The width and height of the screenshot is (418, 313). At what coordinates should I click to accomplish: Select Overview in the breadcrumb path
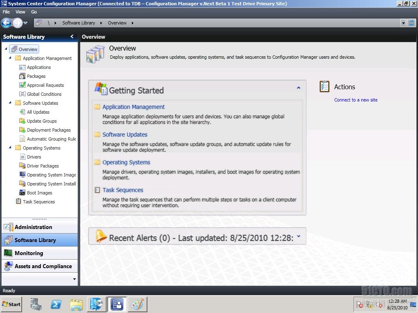[117, 23]
